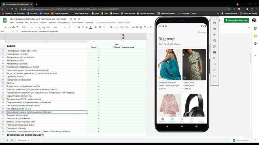Image resolution: width=259 pixels, height=145 pixels.
Task: Collapse the Sheets toolbar with chevron
Action: pyautogui.click(x=249, y=27)
